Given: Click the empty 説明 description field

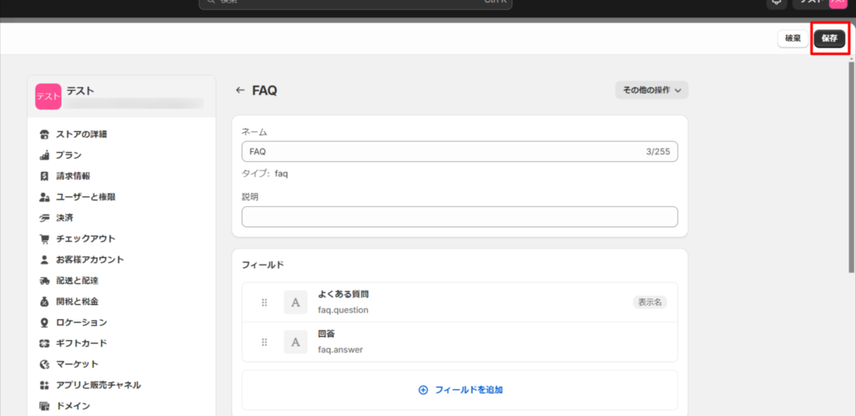Looking at the screenshot, I should pyautogui.click(x=460, y=216).
